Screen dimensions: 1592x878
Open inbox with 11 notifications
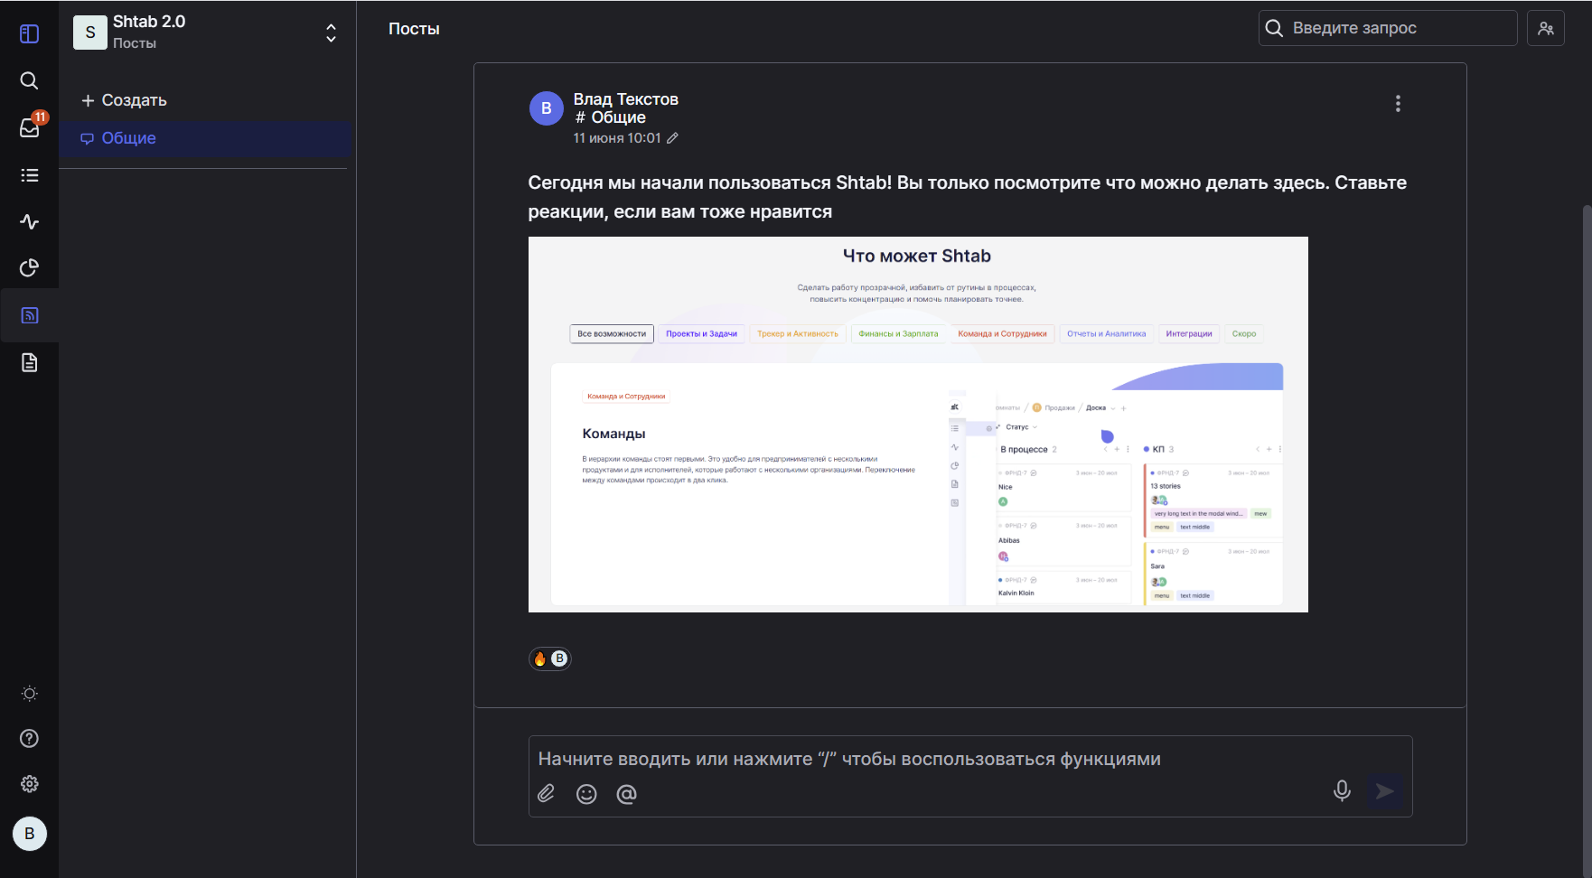tap(29, 127)
